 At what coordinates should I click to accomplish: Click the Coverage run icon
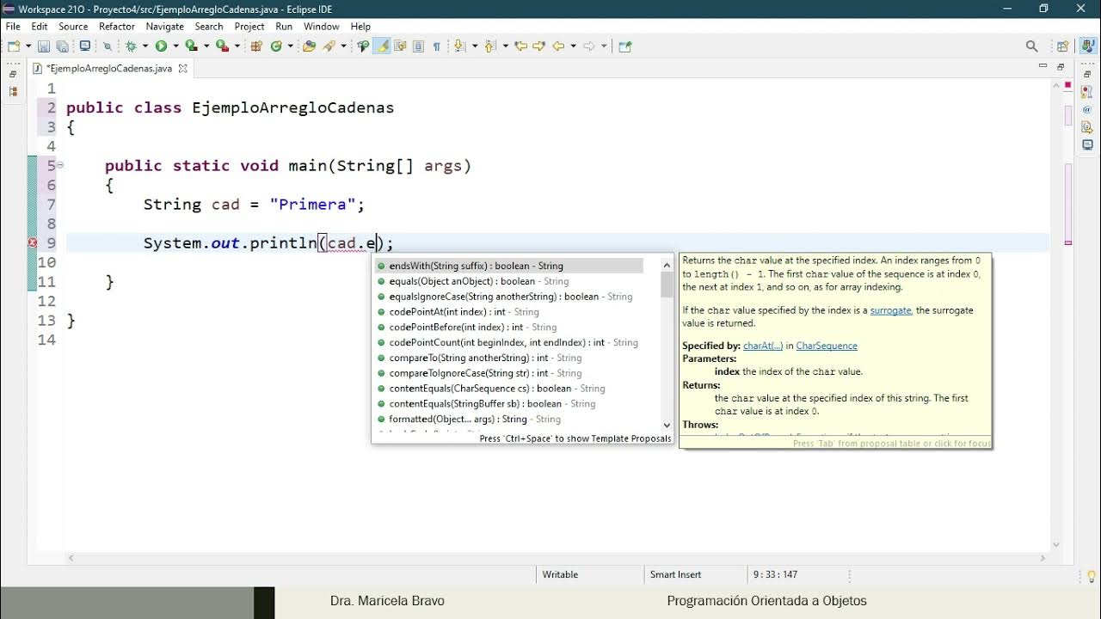coord(191,46)
